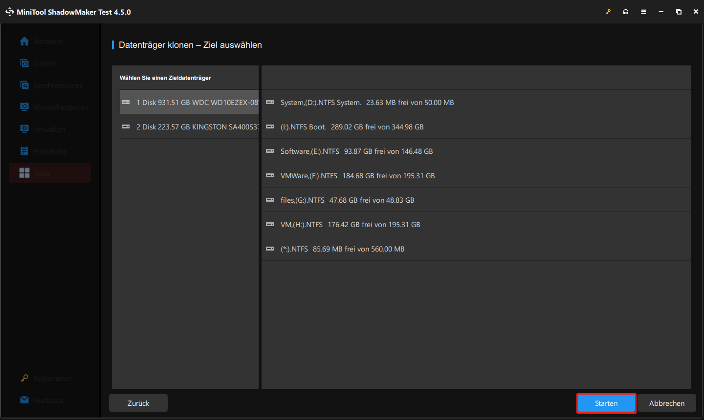Image resolution: width=704 pixels, height=420 pixels.
Task: Open the Synchronisieren sync icon
Action: tap(24, 85)
